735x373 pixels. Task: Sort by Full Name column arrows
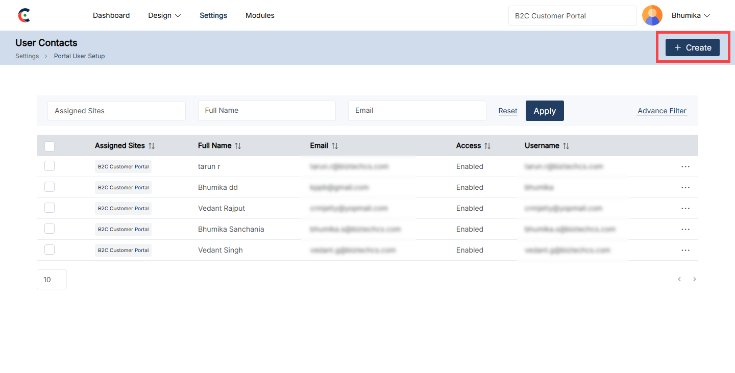point(238,146)
